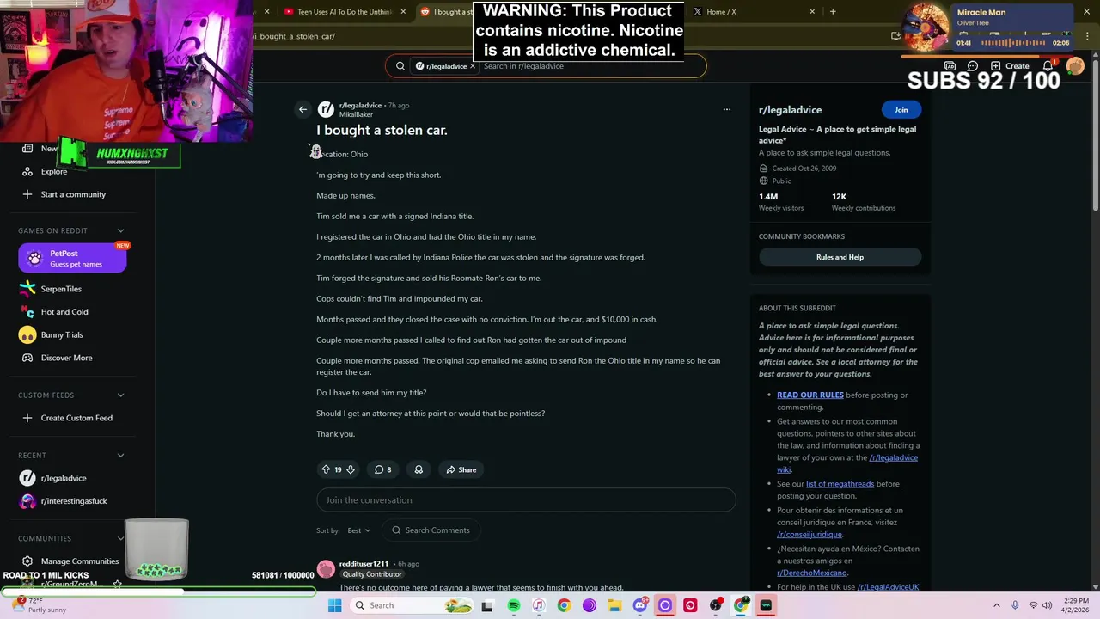Open the Windows Start menu
This screenshot has width=1100, height=619.
tap(335, 605)
